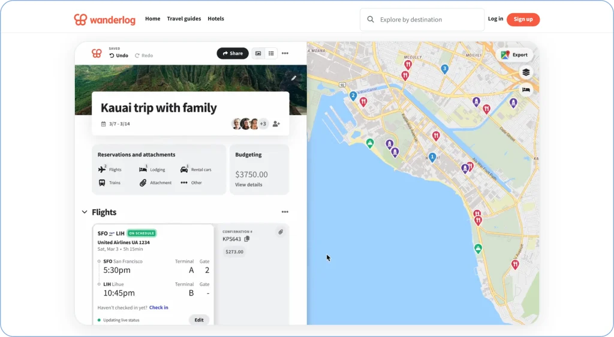Go to Hotels section

216,19
